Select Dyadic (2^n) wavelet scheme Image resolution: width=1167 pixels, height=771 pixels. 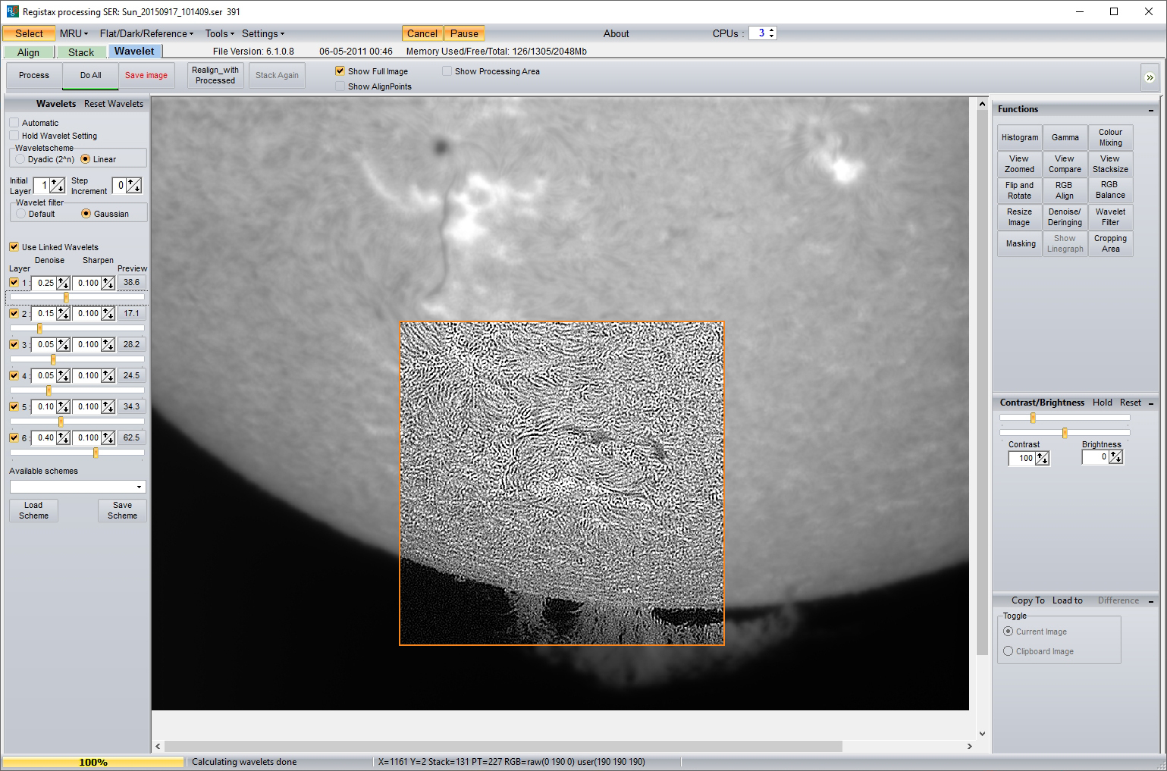coord(21,159)
